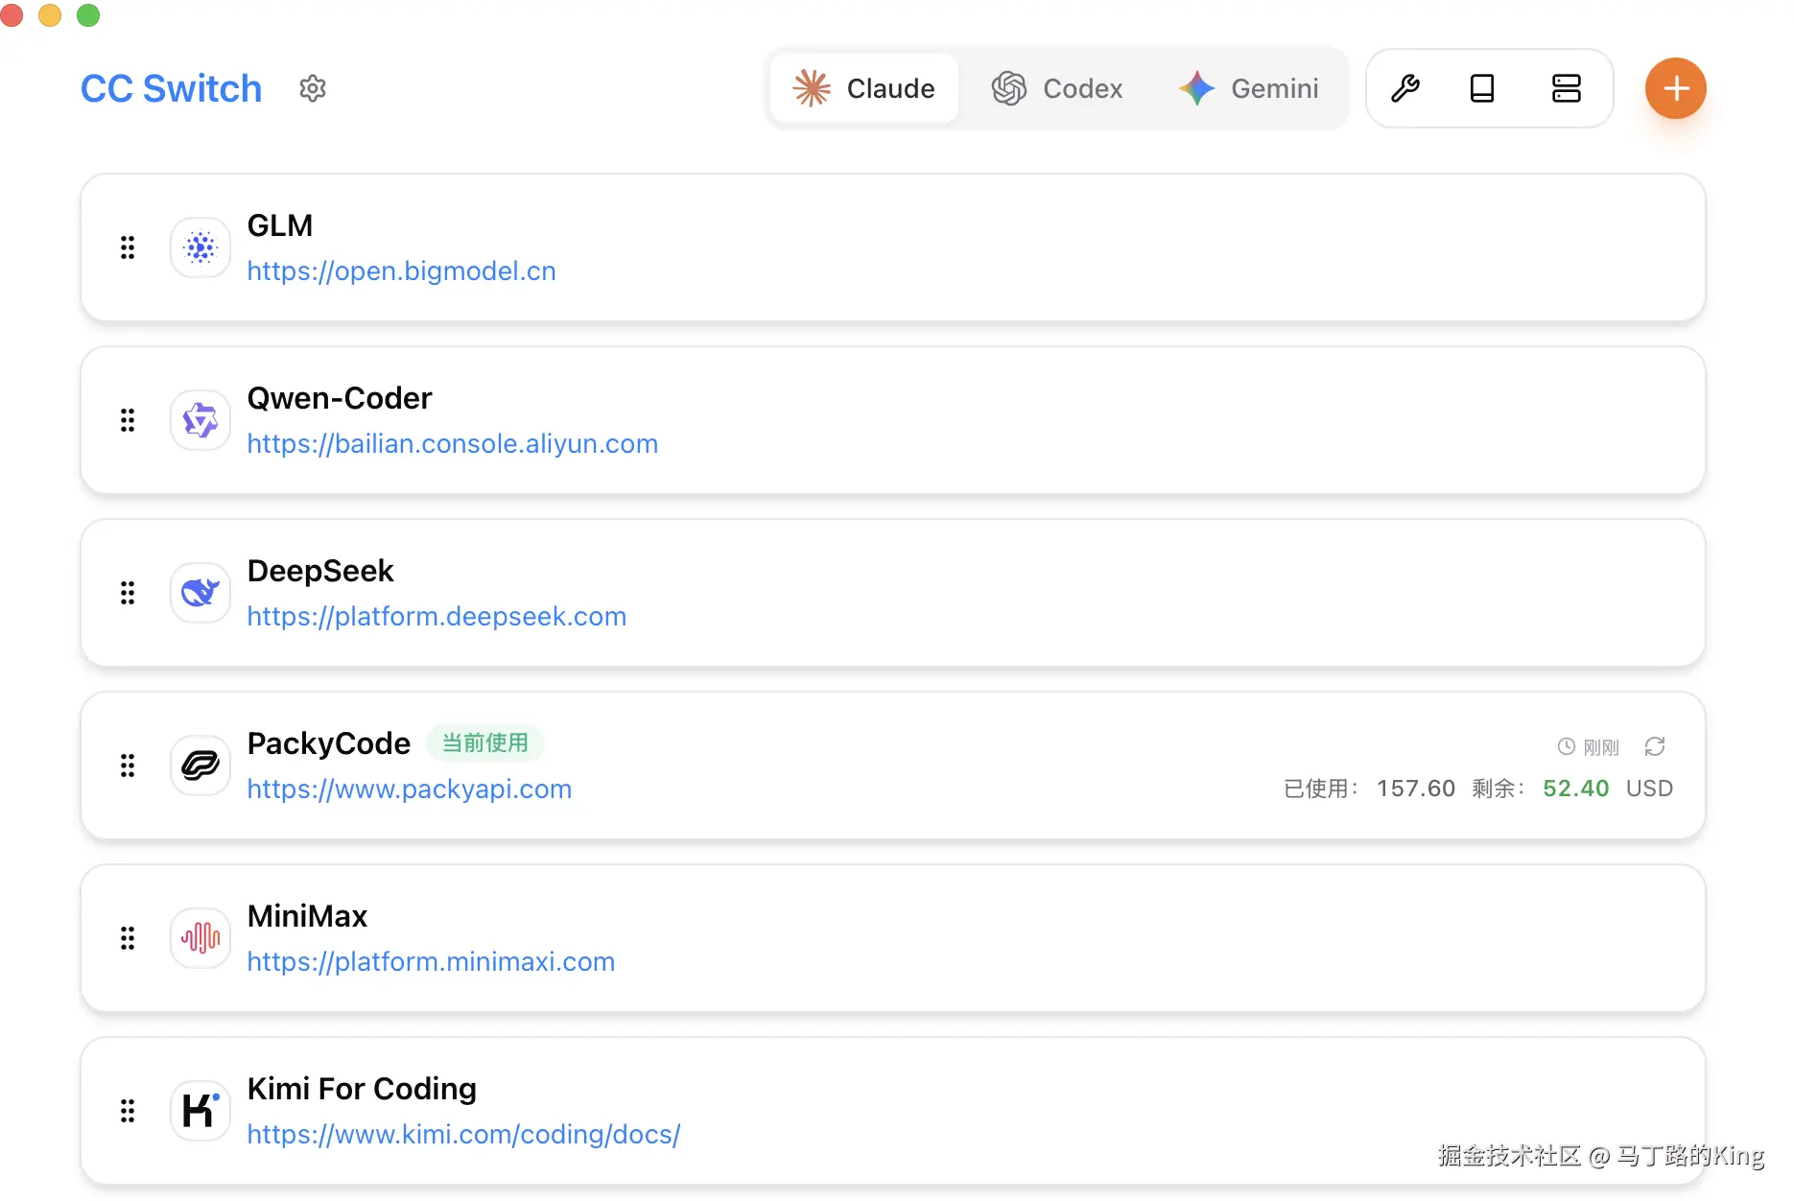Add a new provider with plus button
The image size is (1794, 1201).
[1676, 88]
